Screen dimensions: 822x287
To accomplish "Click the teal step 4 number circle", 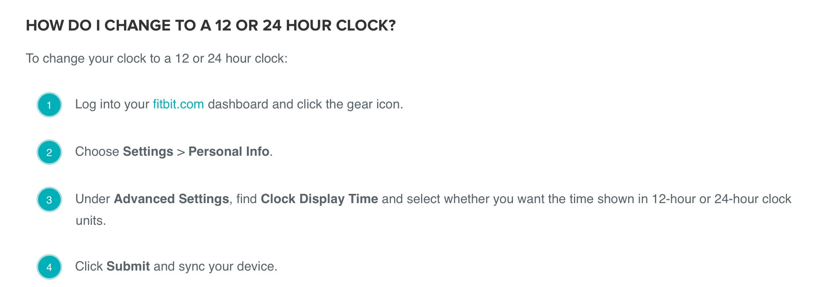I will (49, 267).
